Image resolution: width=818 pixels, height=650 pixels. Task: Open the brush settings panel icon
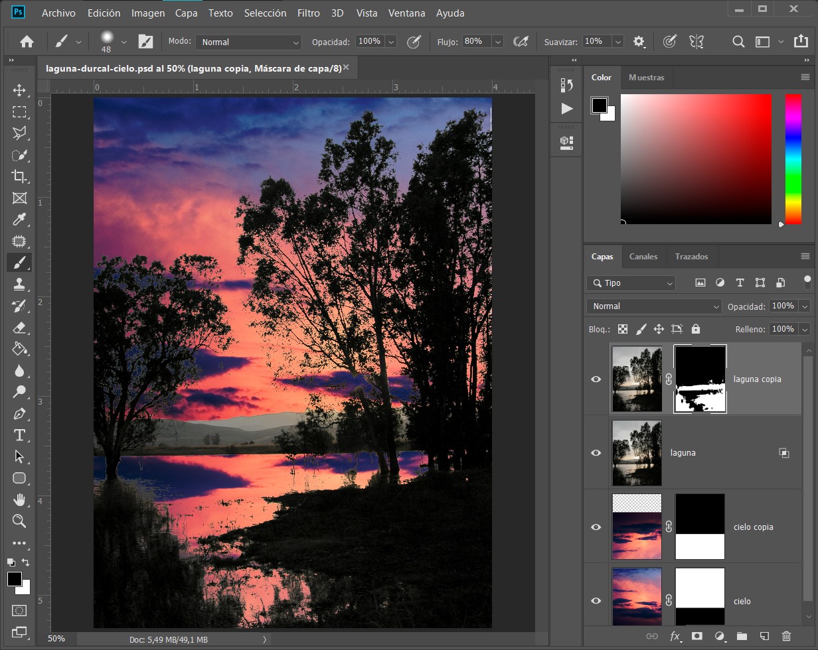[x=145, y=42]
